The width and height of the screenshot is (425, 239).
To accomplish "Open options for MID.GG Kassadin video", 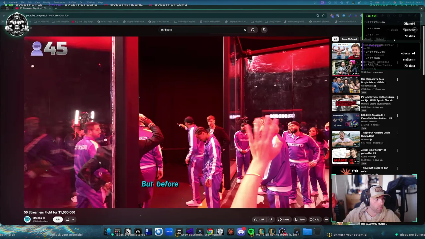I will click(x=397, y=115).
